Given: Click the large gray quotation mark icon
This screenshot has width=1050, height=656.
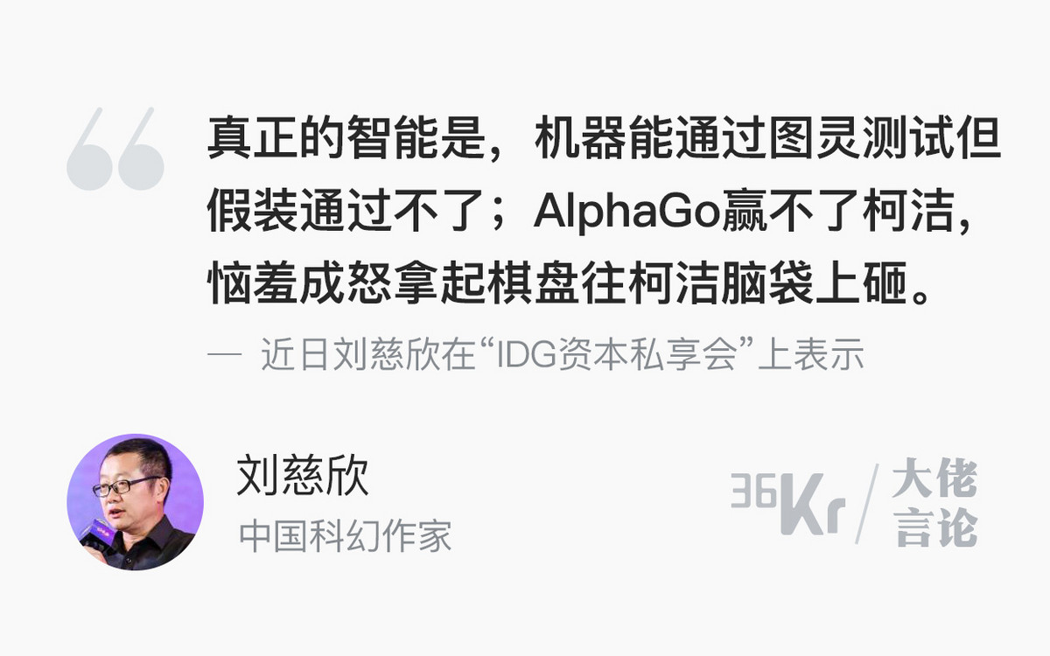Looking at the screenshot, I should coord(115,149).
